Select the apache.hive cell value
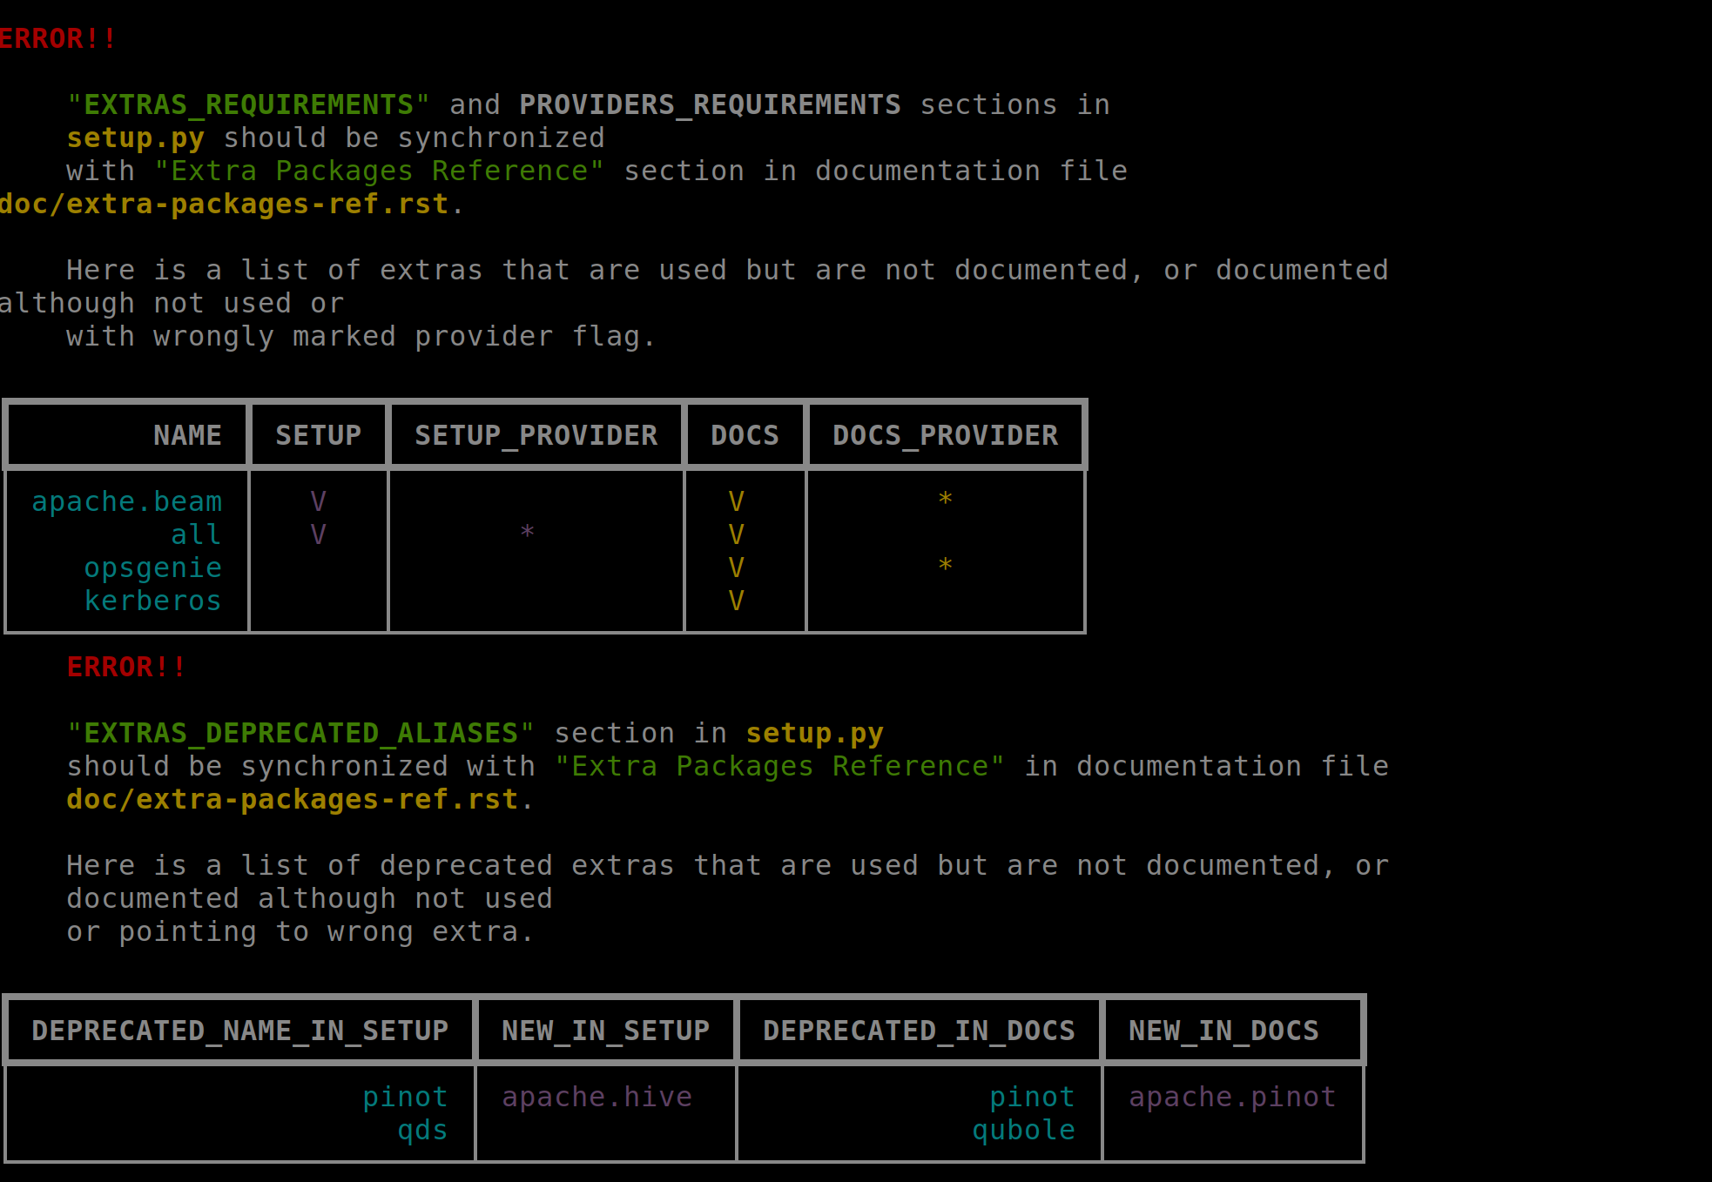This screenshot has height=1182, width=1712. (597, 1097)
